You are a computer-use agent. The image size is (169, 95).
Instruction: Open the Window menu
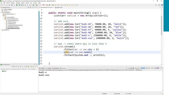[x=35, y=3]
